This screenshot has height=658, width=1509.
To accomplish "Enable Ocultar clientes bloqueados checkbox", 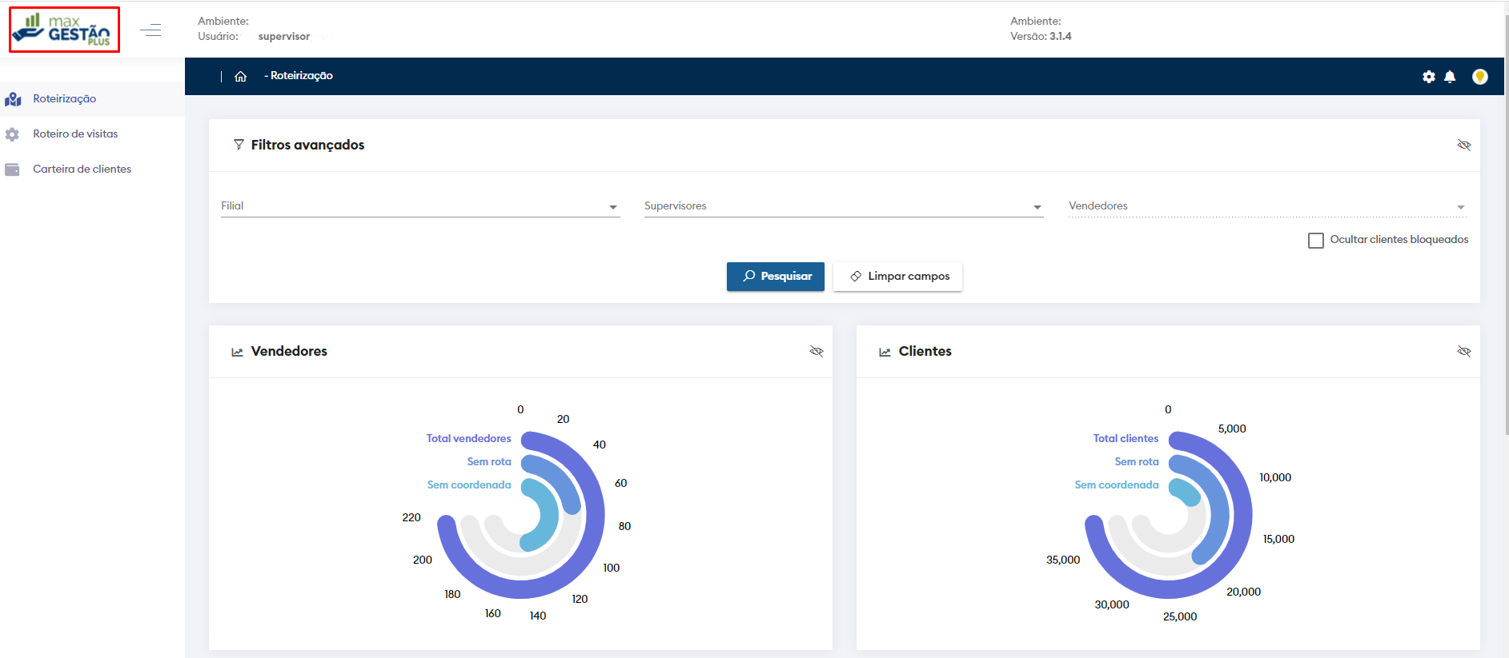I will [x=1315, y=240].
